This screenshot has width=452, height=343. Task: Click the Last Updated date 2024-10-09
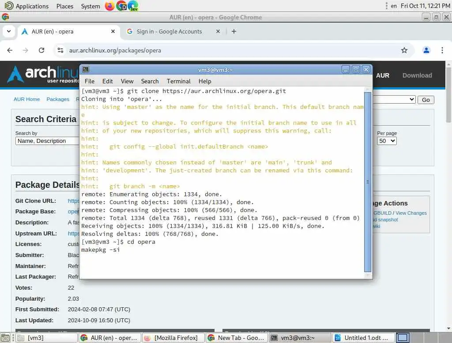click(x=99, y=320)
